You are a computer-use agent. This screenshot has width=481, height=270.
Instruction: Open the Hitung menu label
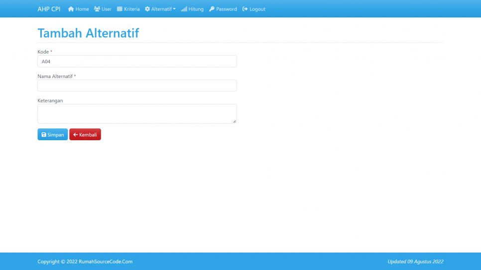[196, 9]
